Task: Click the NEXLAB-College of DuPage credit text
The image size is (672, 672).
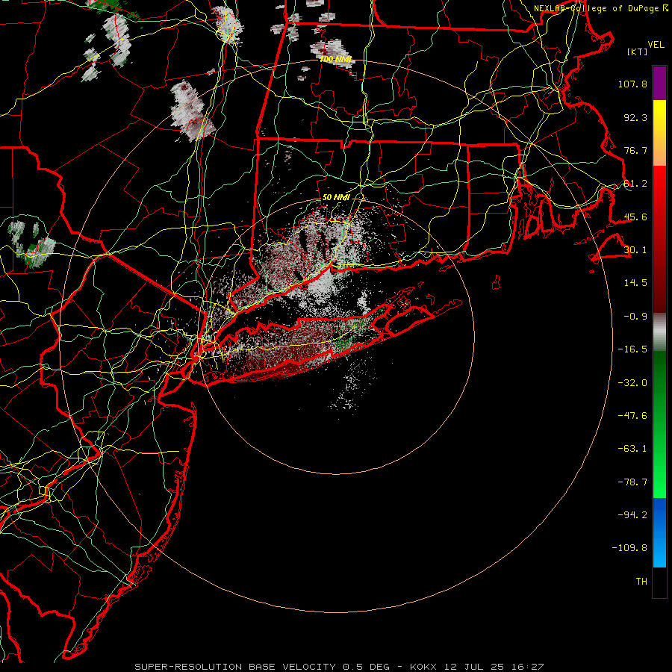Action: click(x=600, y=8)
